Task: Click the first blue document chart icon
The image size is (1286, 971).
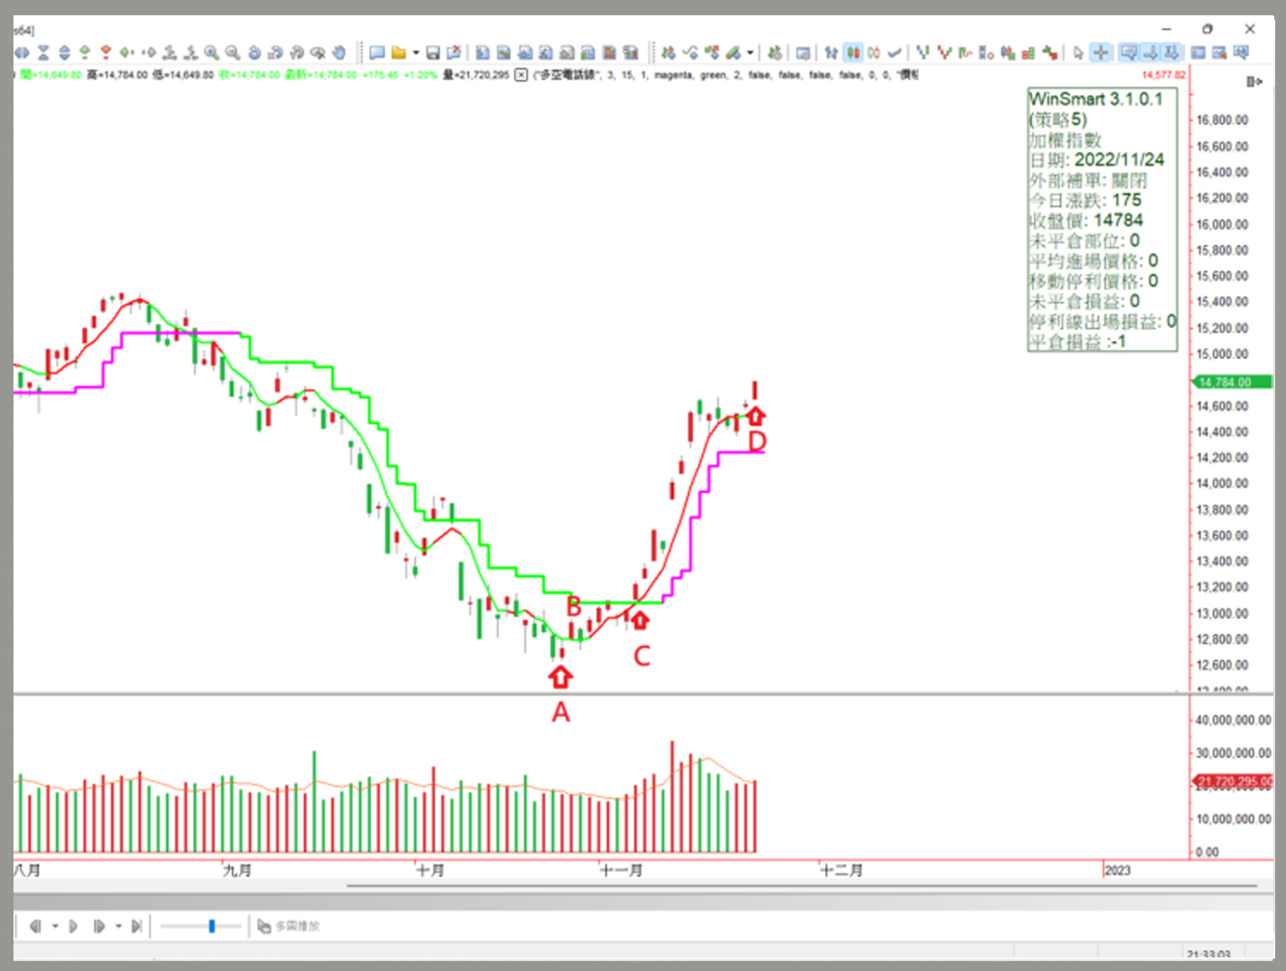Action: click(483, 53)
